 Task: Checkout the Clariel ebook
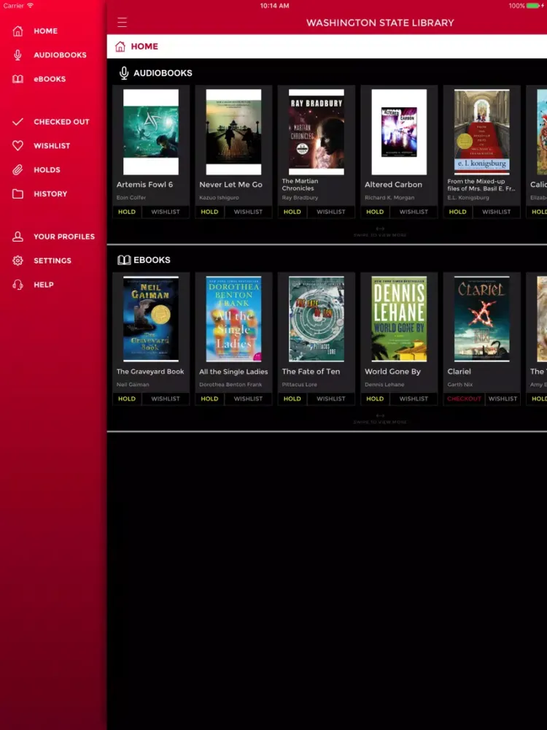point(464,399)
